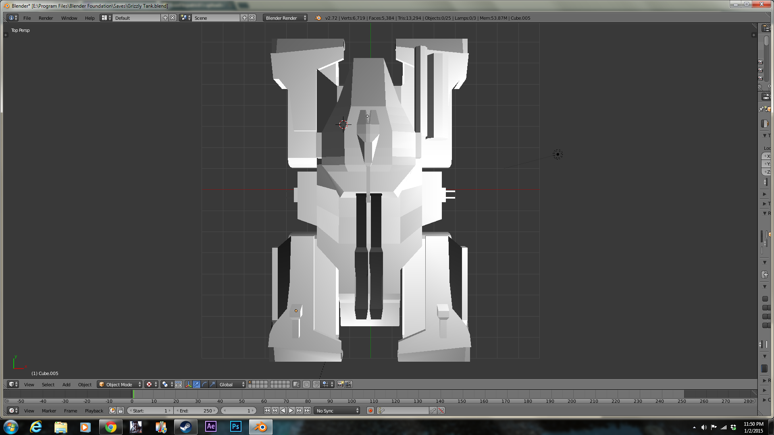Play the animation in reverse
Screen dimensions: 774x435
click(x=283, y=410)
